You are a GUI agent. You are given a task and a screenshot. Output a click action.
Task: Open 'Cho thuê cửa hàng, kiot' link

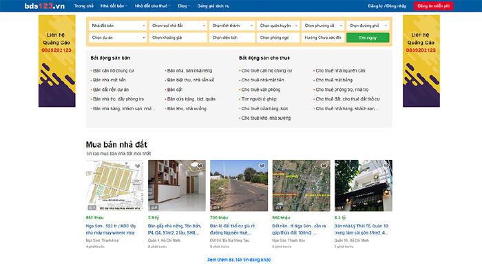264,109
